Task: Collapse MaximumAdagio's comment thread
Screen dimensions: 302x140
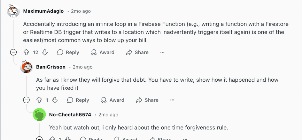Action: [x=13, y=52]
